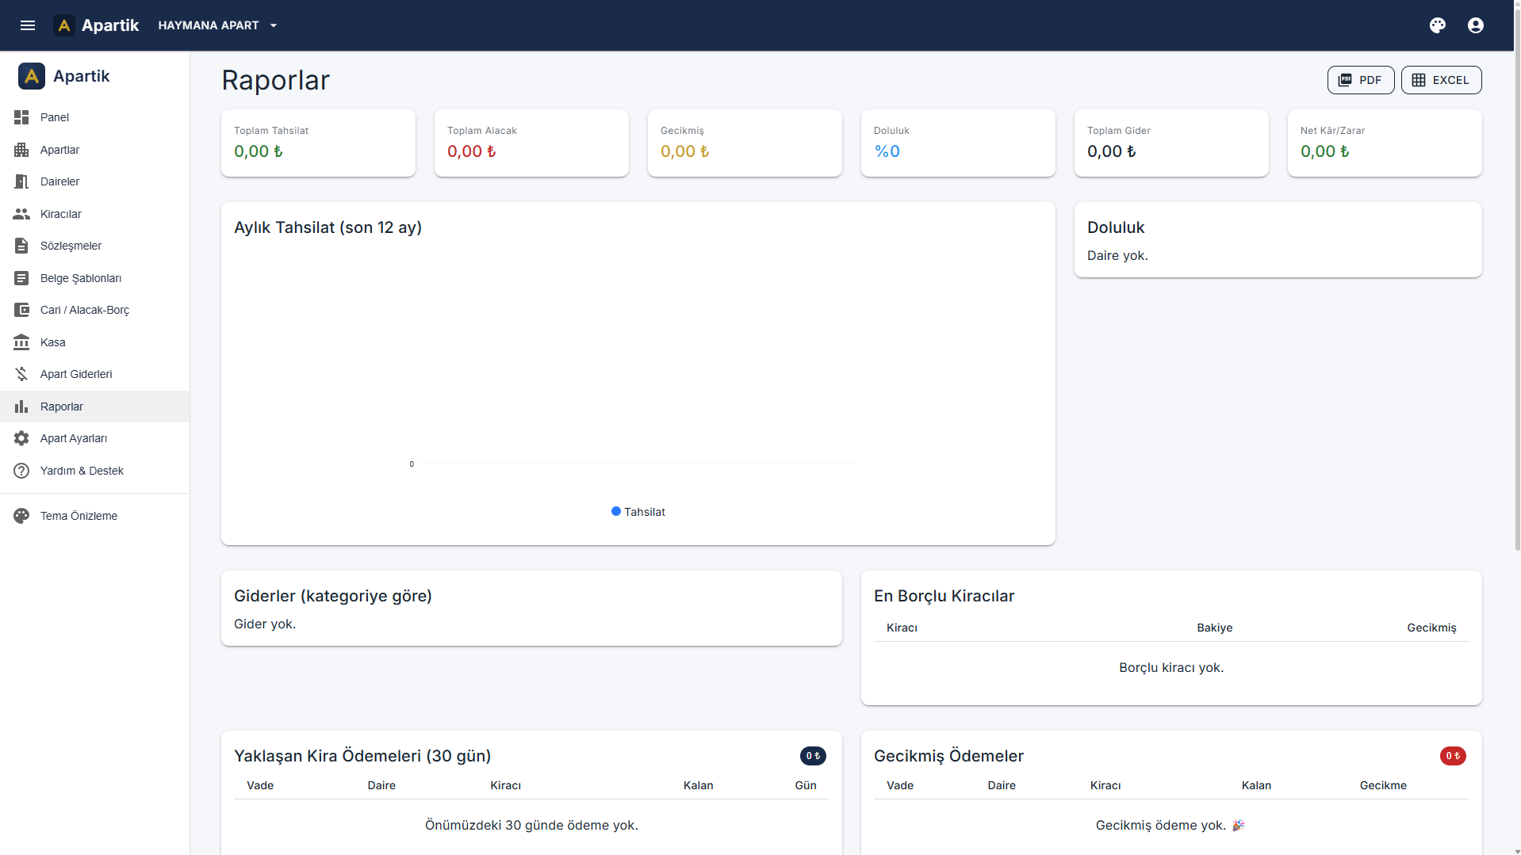Navigate to Apart Giderleri
This screenshot has width=1521, height=855.
pyautogui.click(x=95, y=374)
